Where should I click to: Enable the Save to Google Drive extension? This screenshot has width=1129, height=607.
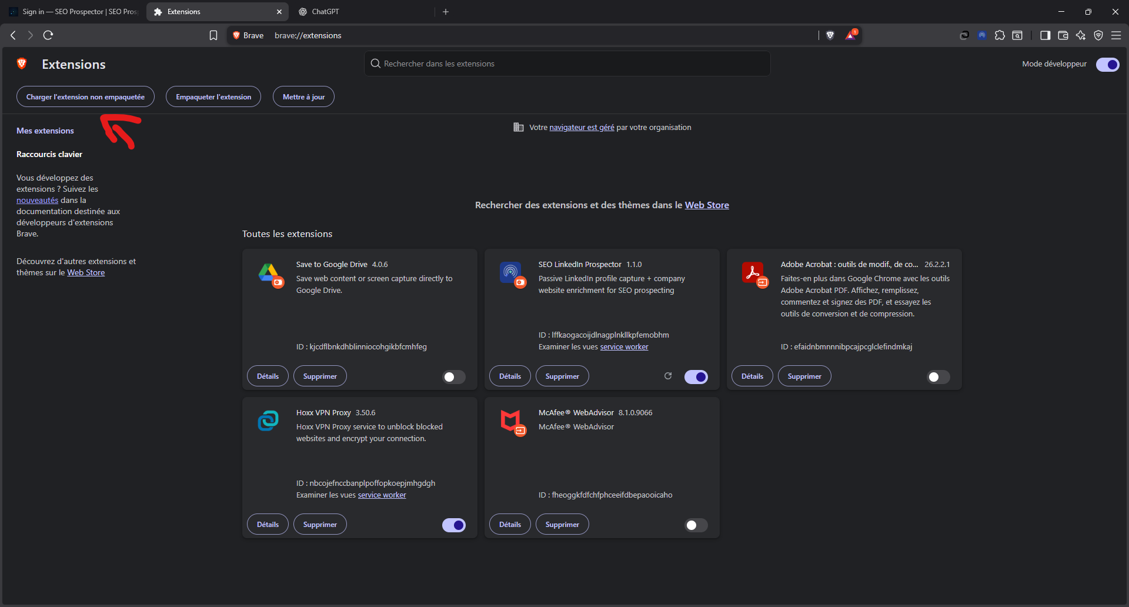pyautogui.click(x=453, y=377)
